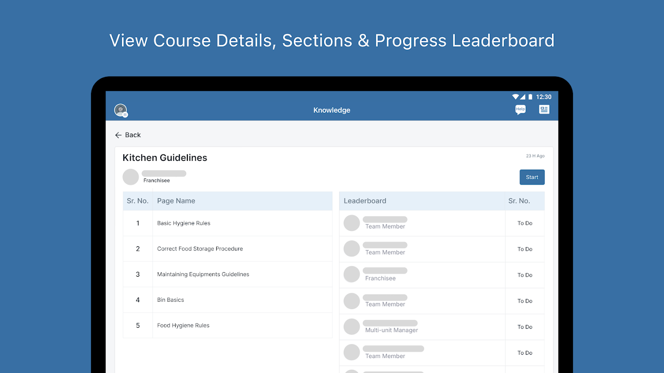This screenshot has height=373, width=664.
Task: Open Correct Food Storage Procedure page
Action: click(200, 249)
